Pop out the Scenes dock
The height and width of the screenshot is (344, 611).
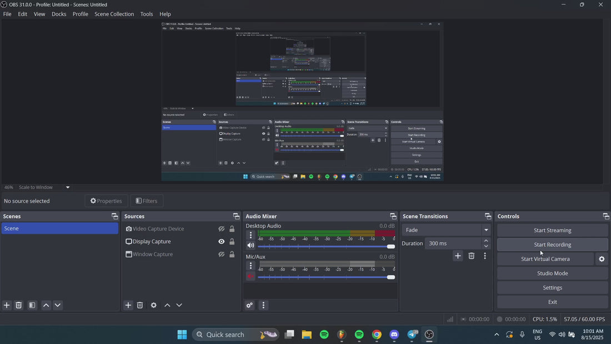[114, 216]
